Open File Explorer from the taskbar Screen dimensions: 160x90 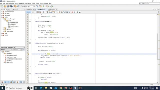(46, 88)
